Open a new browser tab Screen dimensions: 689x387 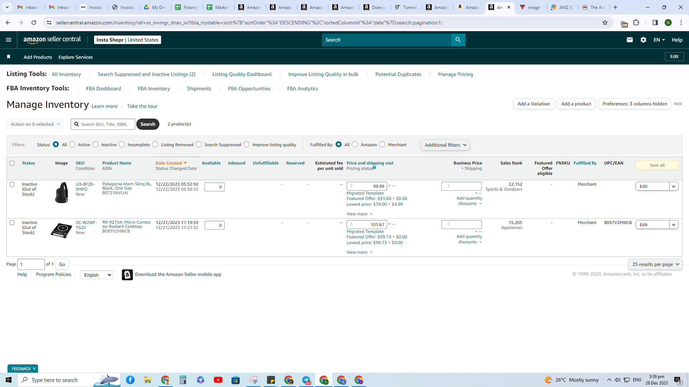pos(615,7)
